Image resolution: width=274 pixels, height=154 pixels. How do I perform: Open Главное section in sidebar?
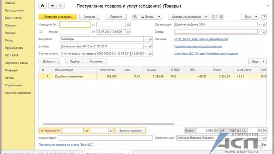(10, 3)
